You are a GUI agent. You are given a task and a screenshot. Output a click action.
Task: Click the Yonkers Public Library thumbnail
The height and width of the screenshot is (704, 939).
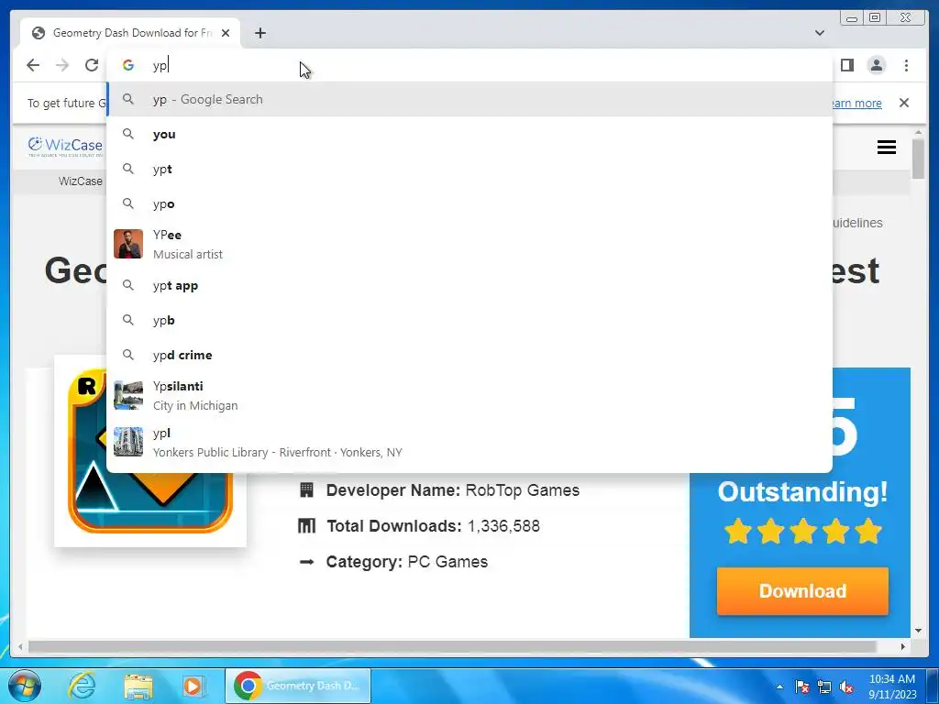tap(128, 442)
